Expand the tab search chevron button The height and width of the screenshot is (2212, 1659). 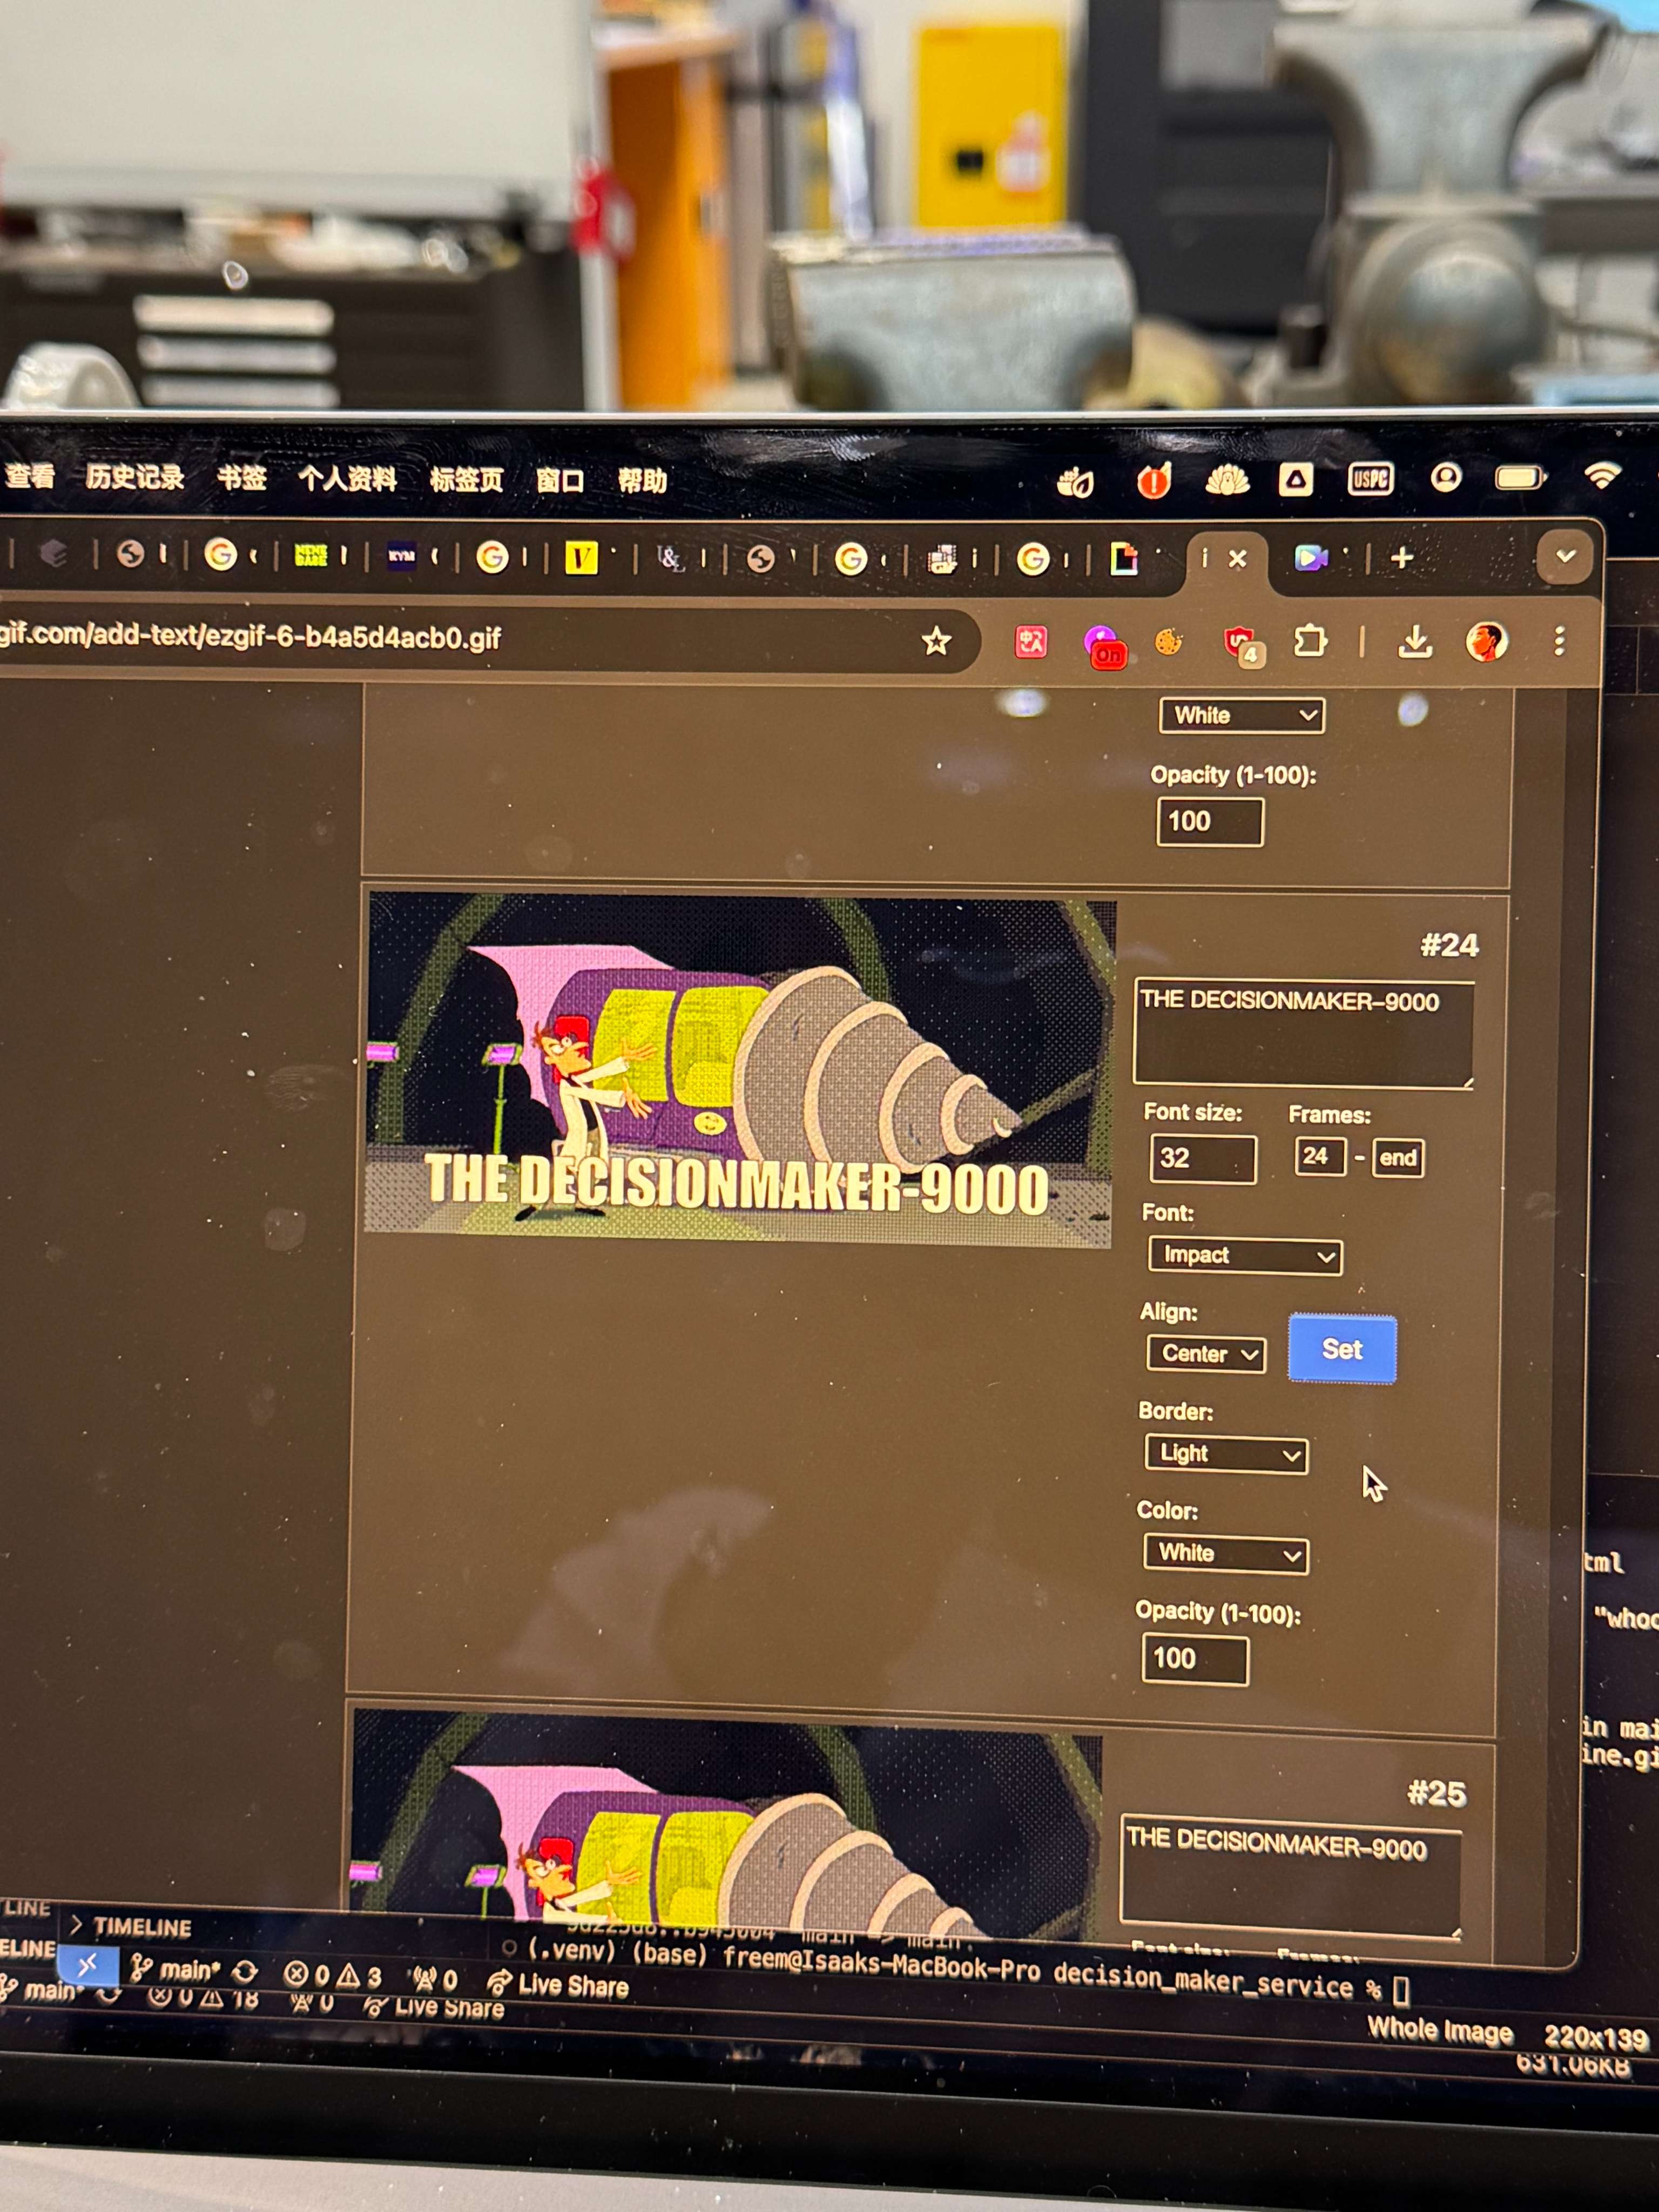[1565, 556]
